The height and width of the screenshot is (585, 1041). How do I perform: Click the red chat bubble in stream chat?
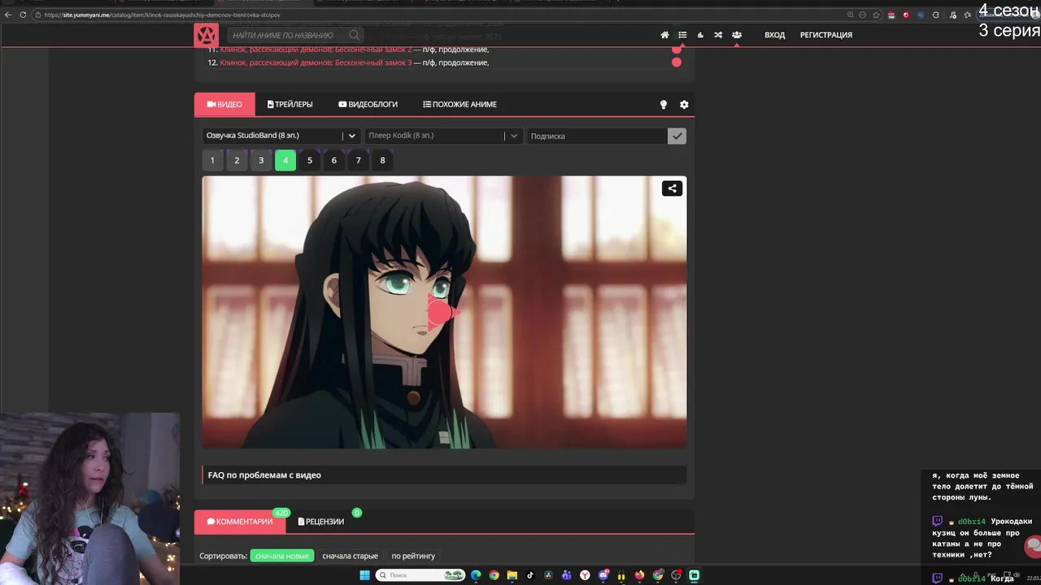point(1033,544)
